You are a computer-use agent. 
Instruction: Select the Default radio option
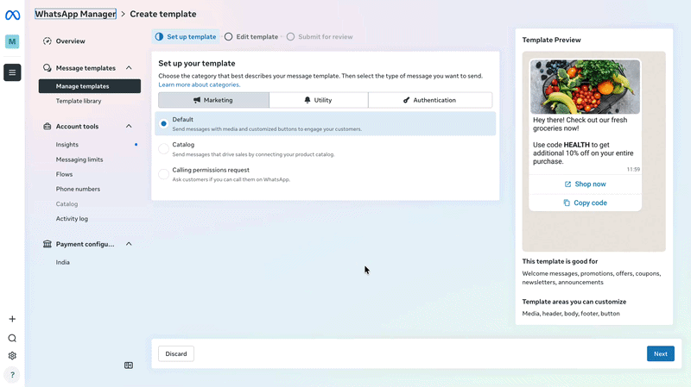click(163, 123)
